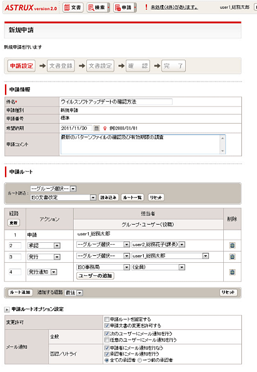Open the ISO事務局 group dropdown
This screenshot has height=372, width=257.
103,267
